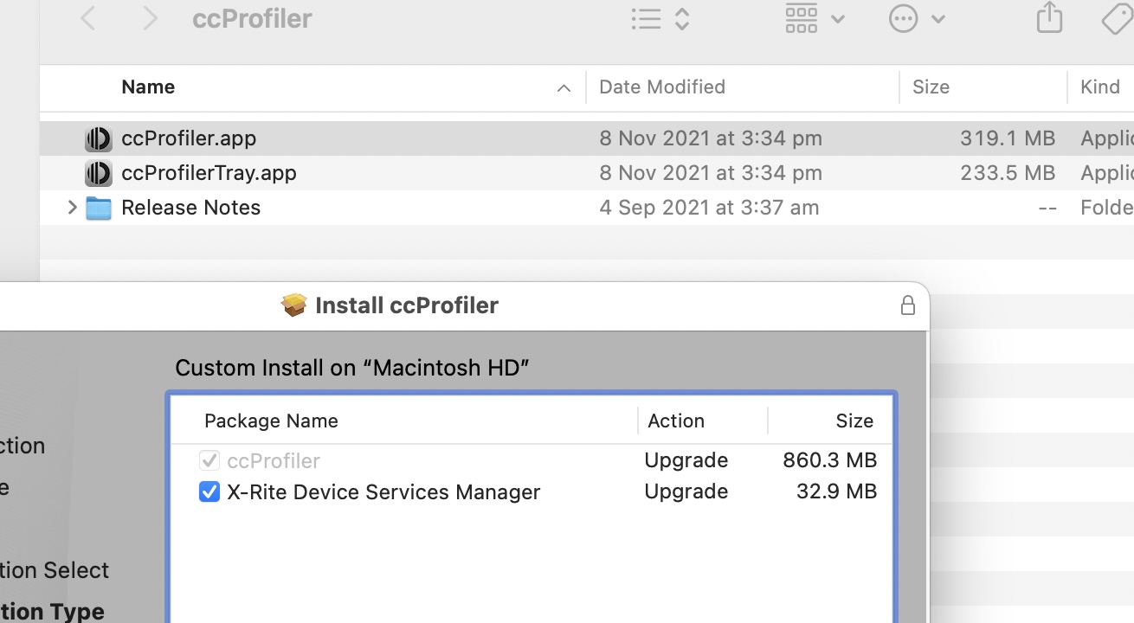The height and width of the screenshot is (623, 1134).
Task: Click the list view icon in toolbar
Action: (646, 19)
